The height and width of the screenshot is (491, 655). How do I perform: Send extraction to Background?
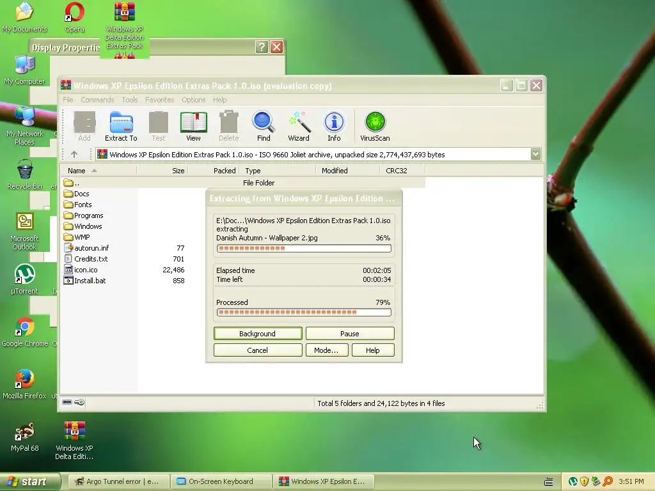[x=258, y=334]
